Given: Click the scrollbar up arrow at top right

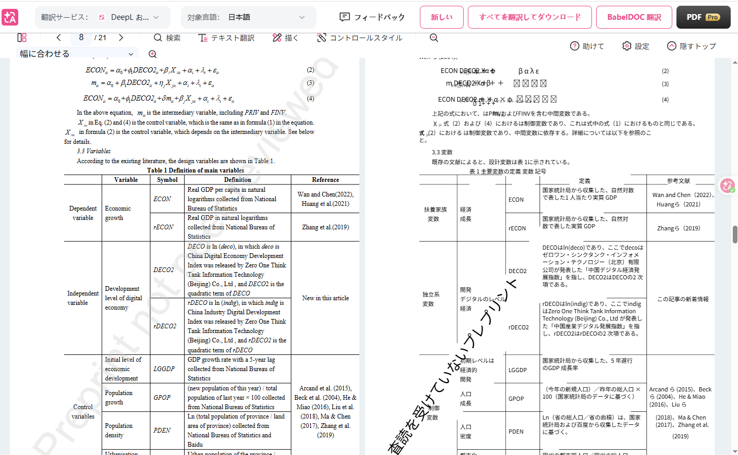Looking at the screenshot, I should click(735, 62).
